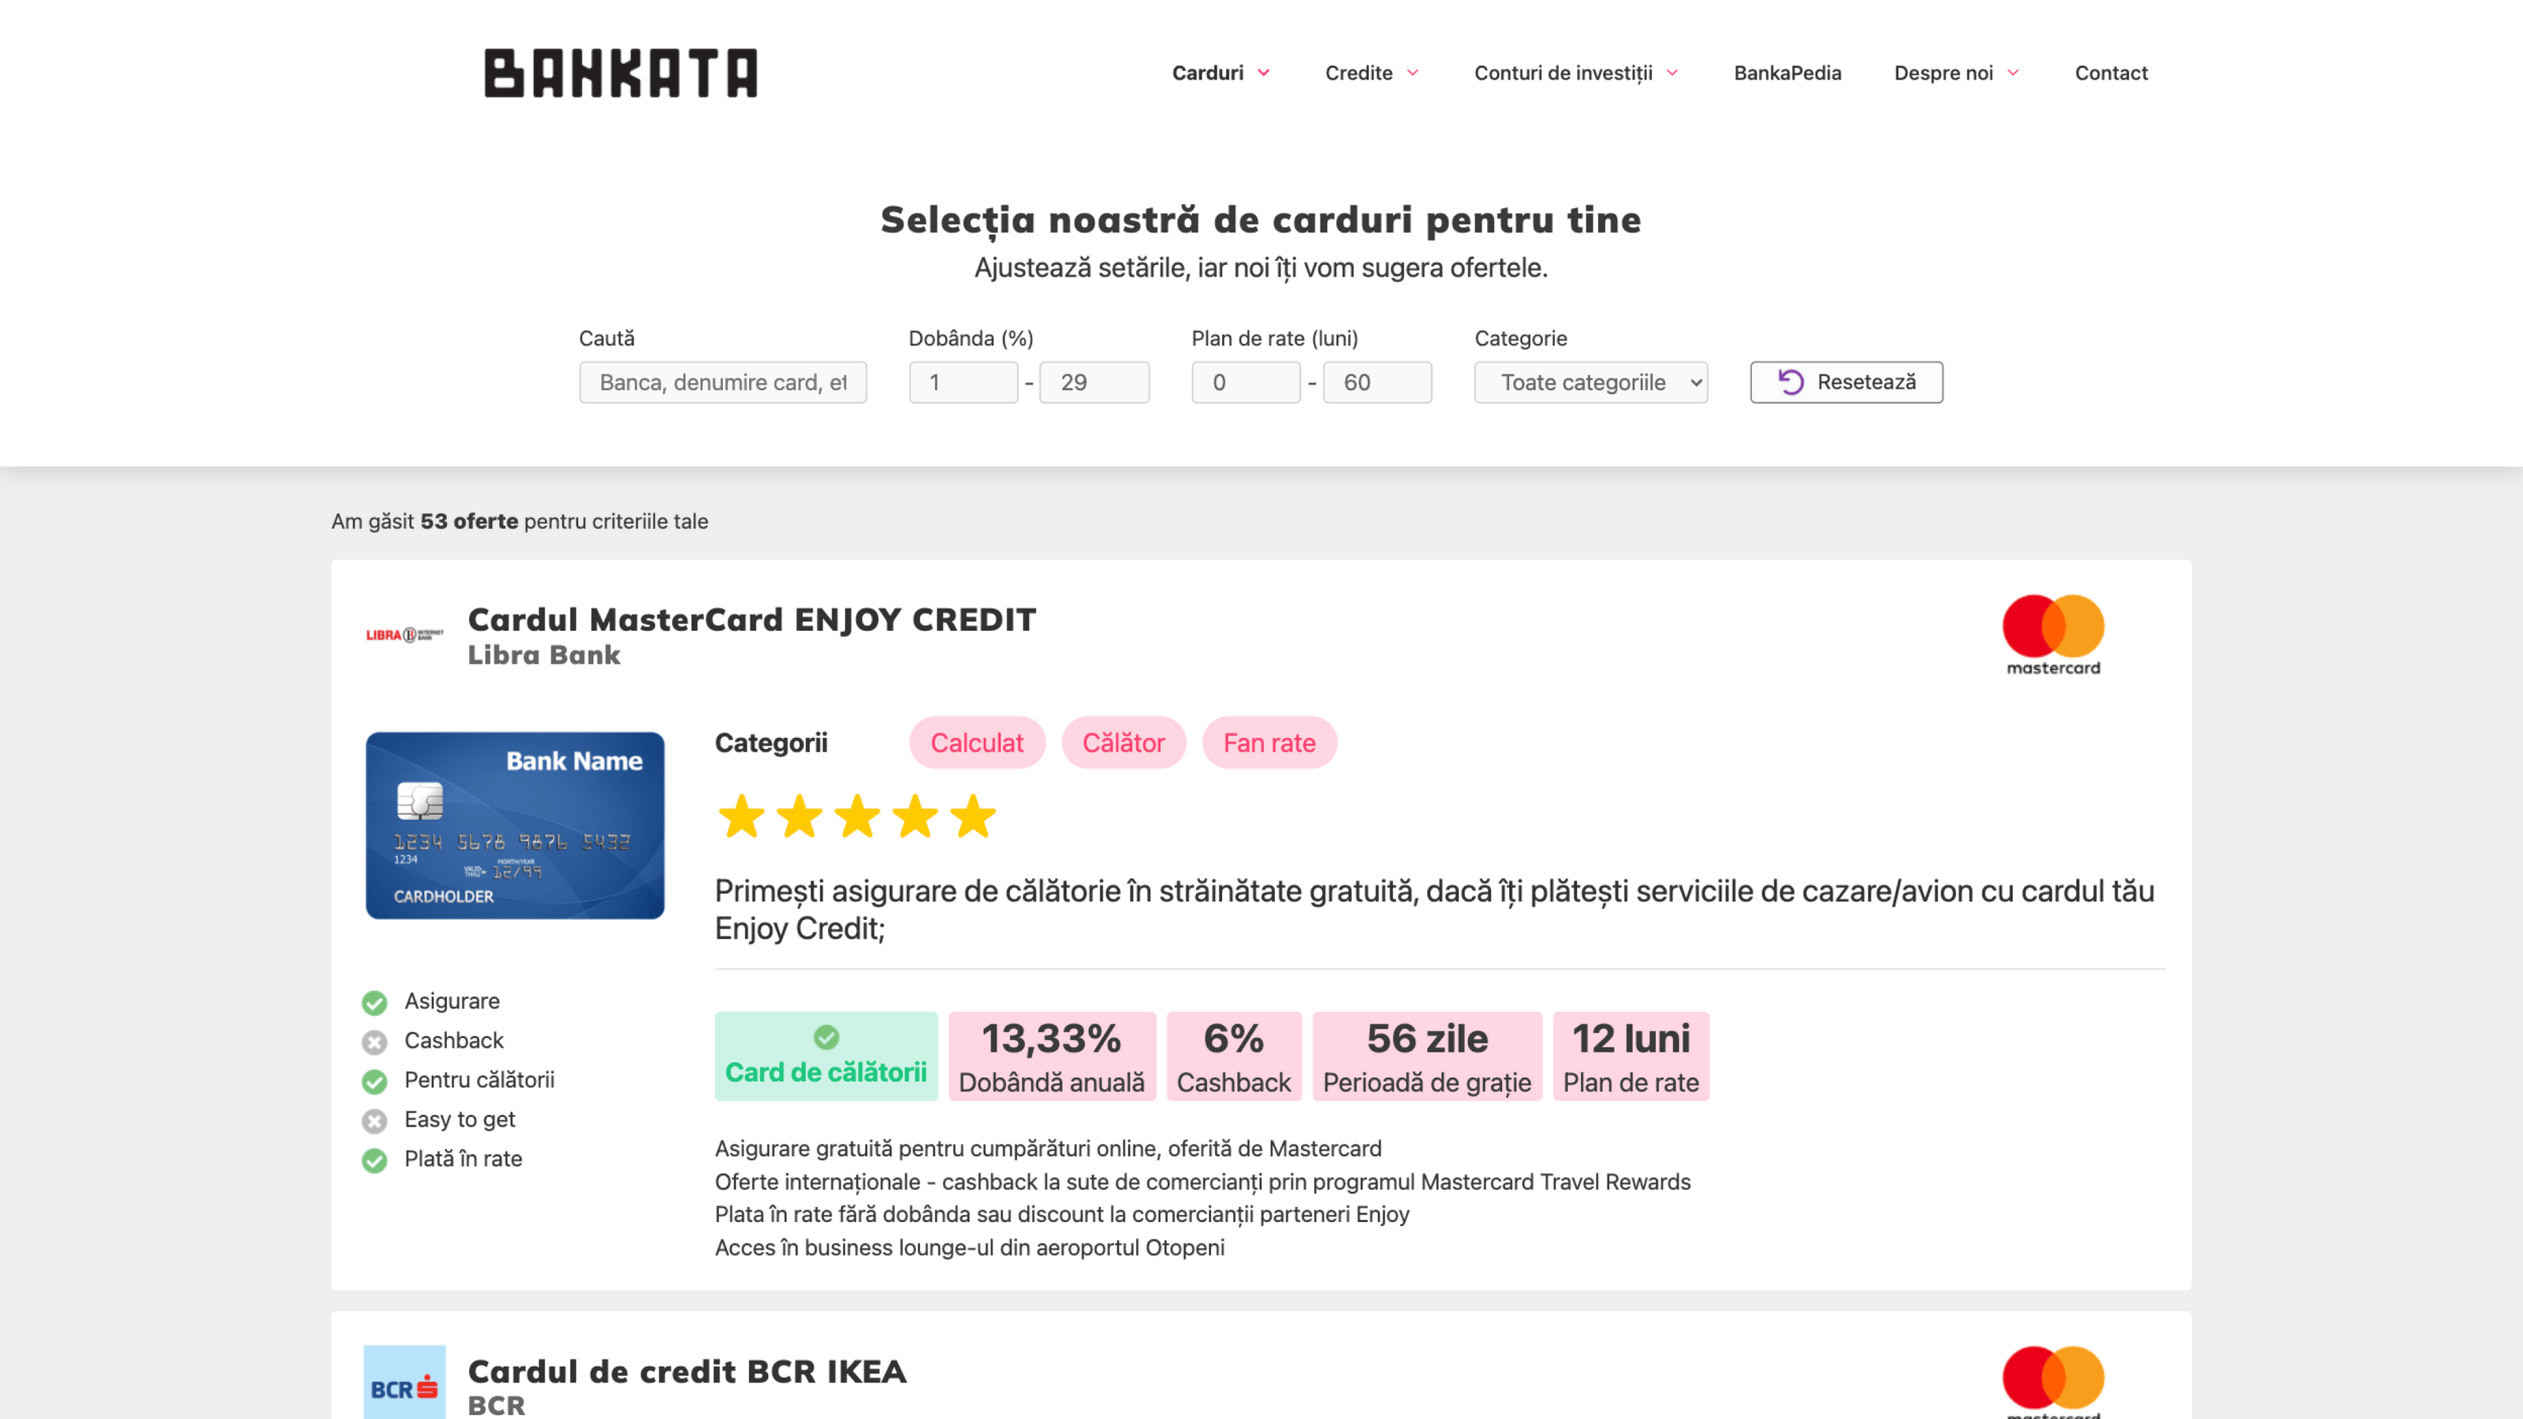2523x1419 pixels.
Task: Click the bank search input field
Action: tap(722, 382)
